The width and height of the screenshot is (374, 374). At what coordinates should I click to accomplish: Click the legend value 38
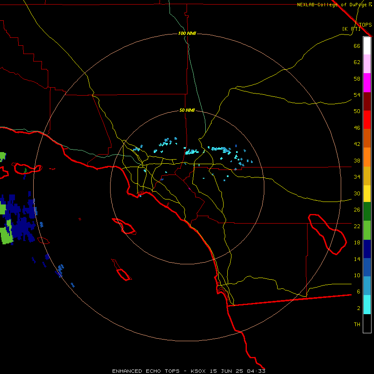(x=357, y=161)
